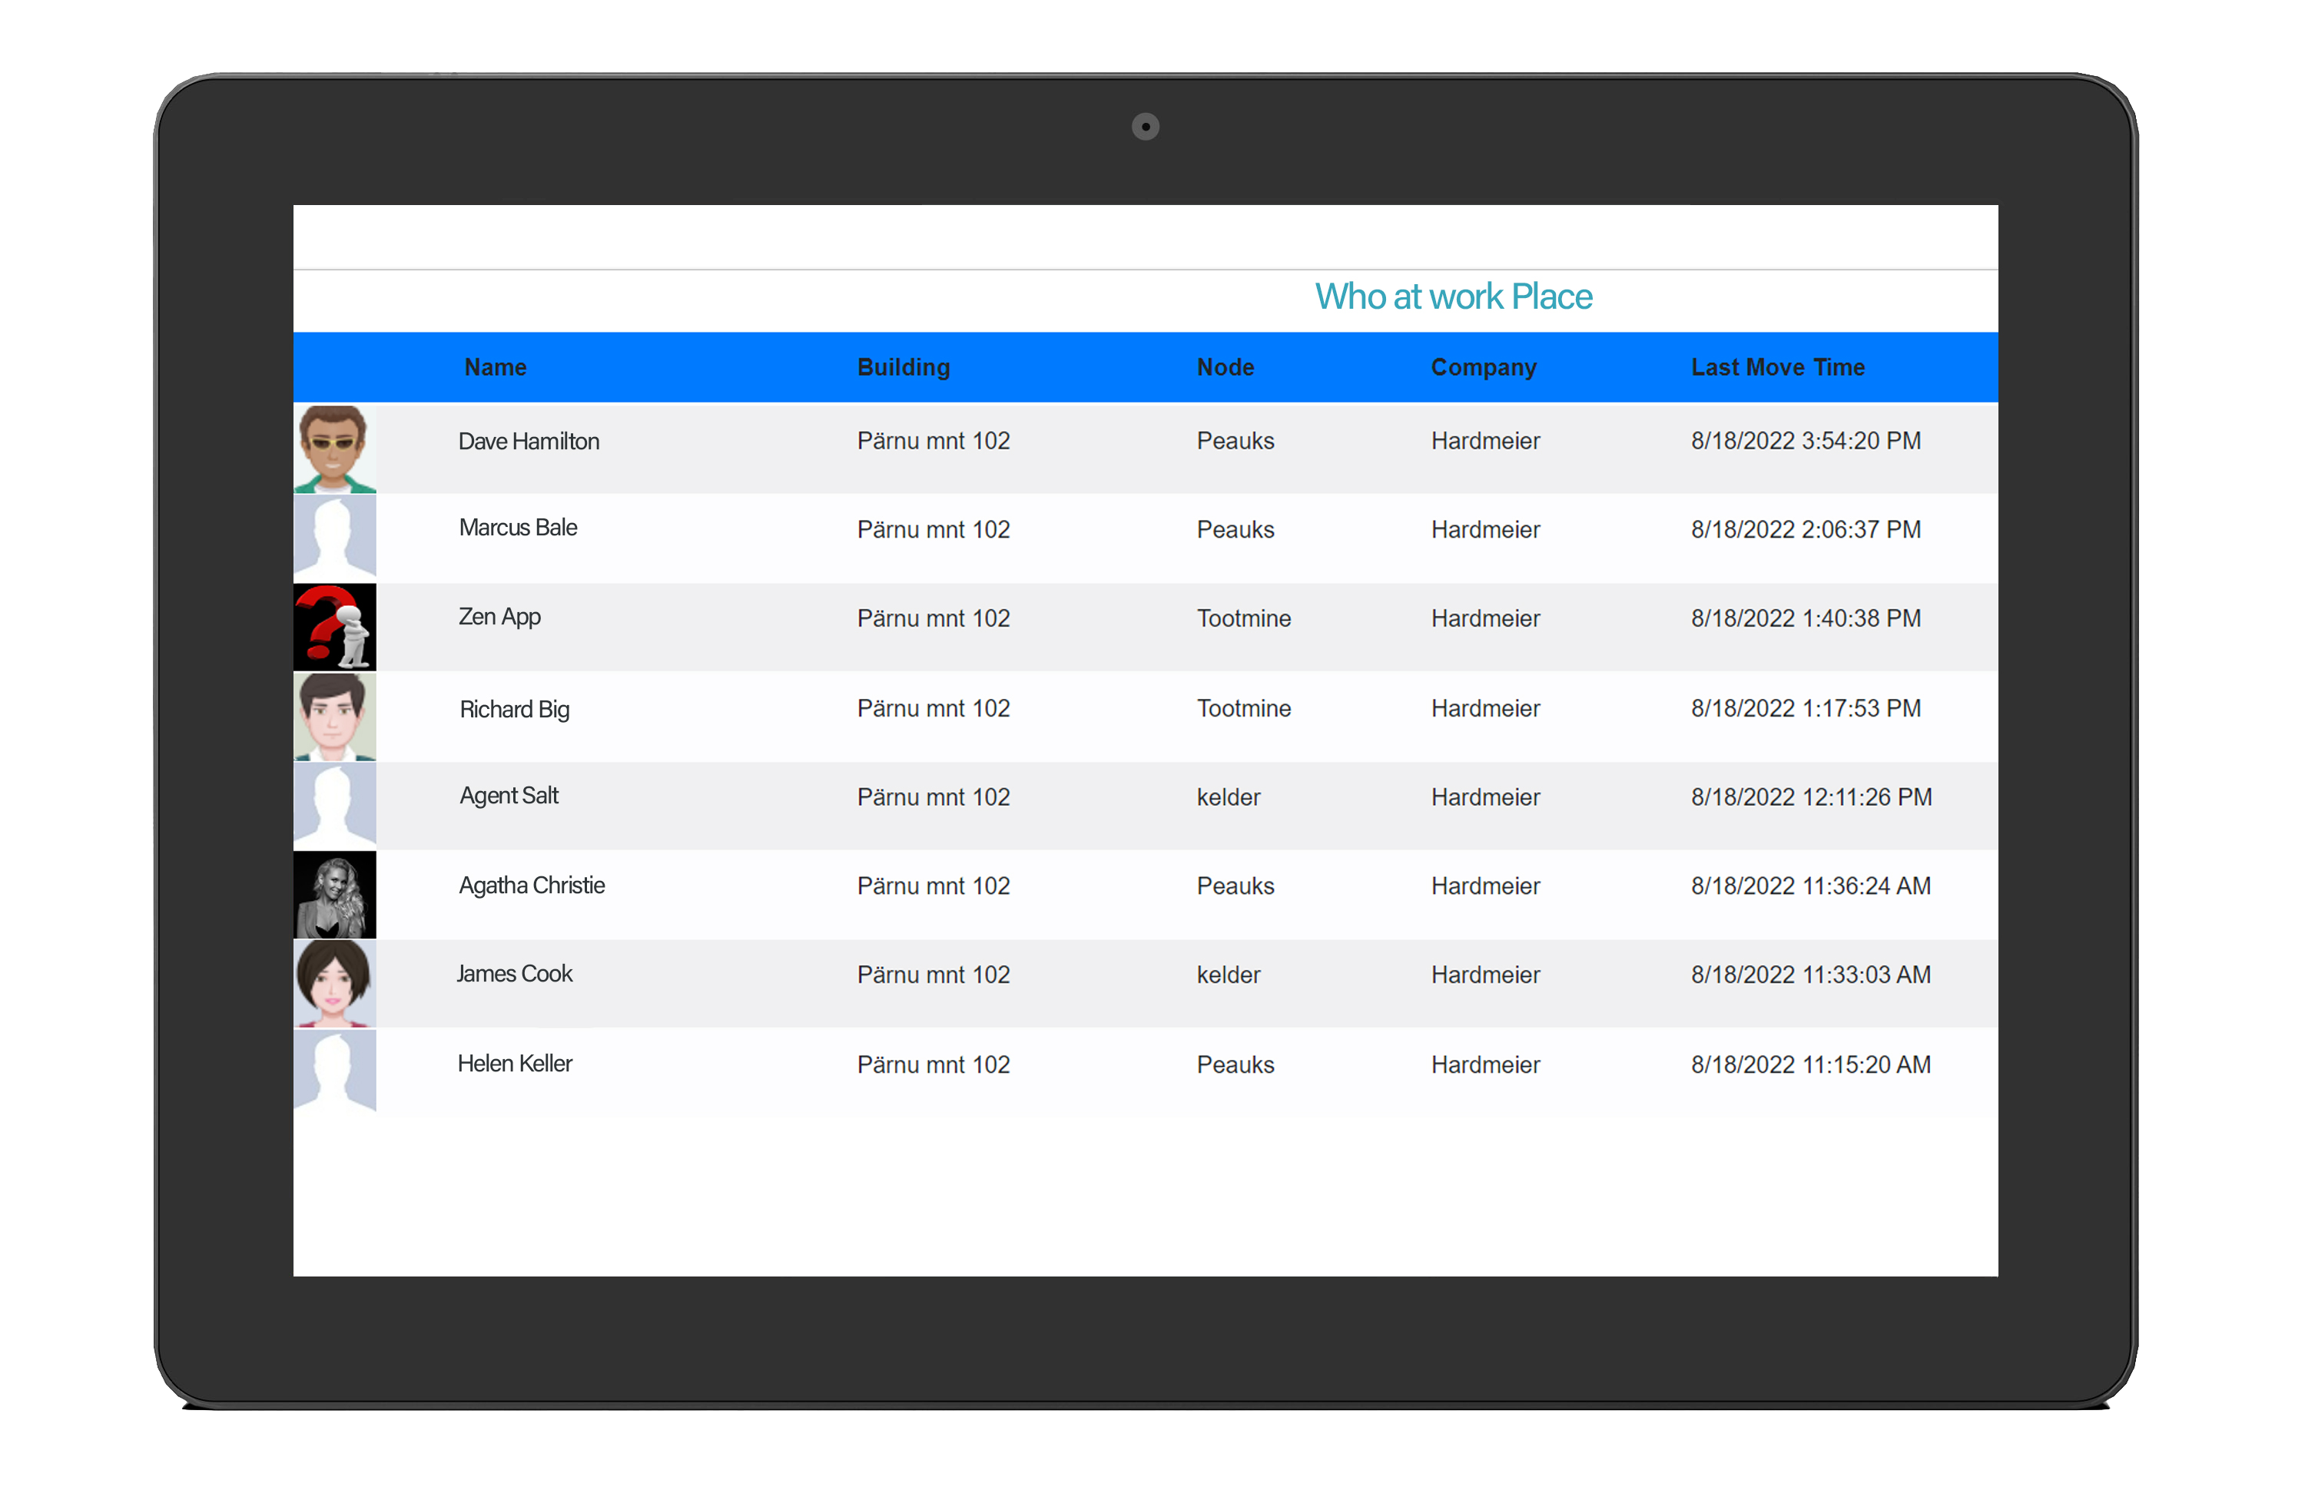This screenshot has width=2305, height=1490.
Task: Sort by the Name column header
Action: click(495, 366)
